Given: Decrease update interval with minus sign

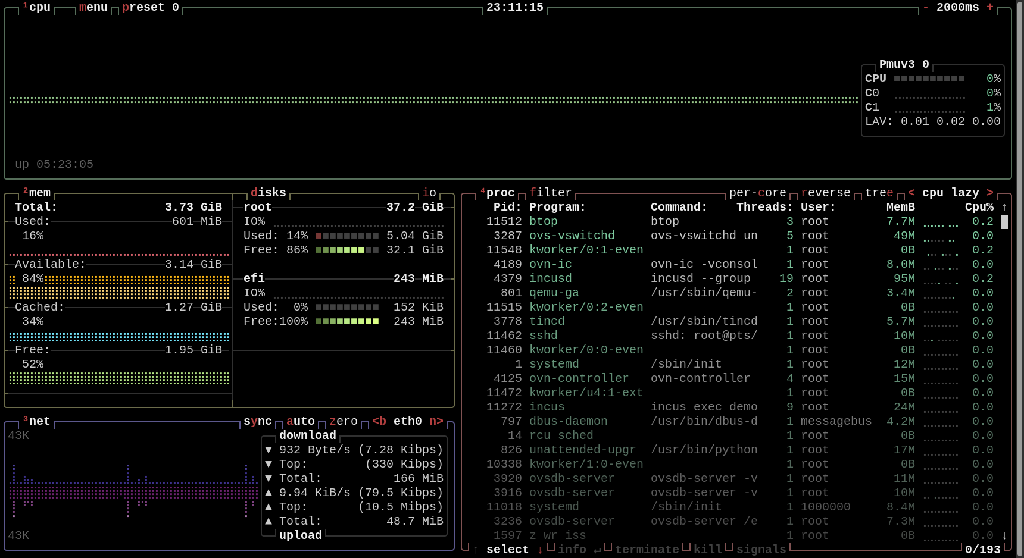Looking at the screenshot, I should (x=926, y=7).
